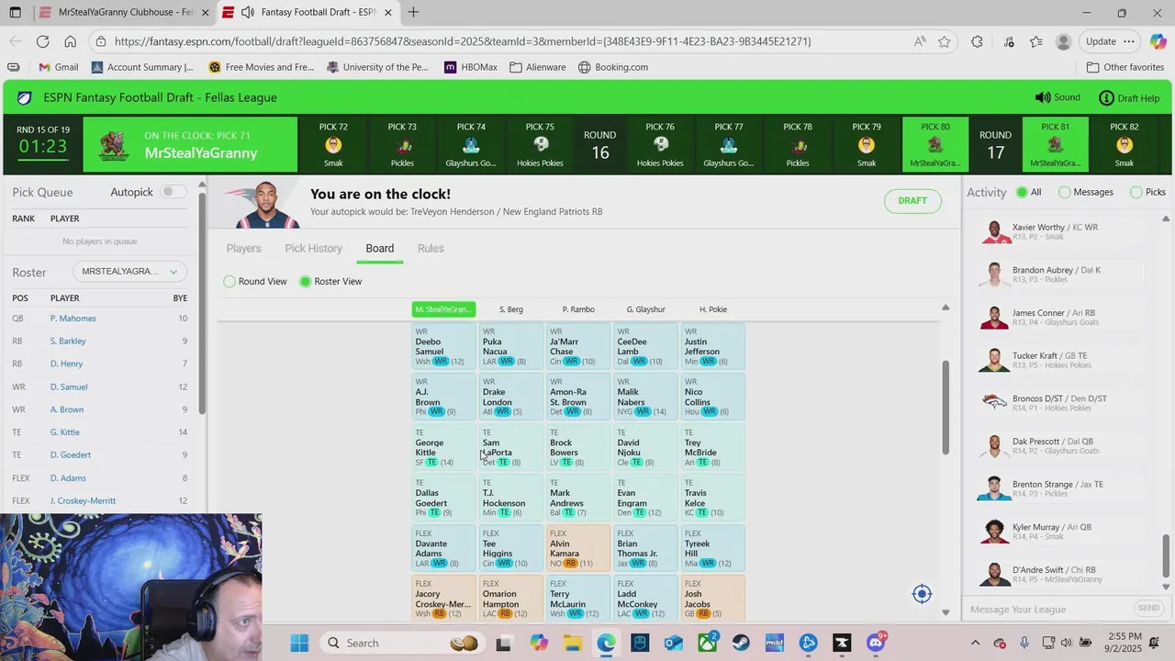The height and width of the screenshot is (661, 1175).
Task: Click the browser address bar URL
Action: [x=463, y=41]
